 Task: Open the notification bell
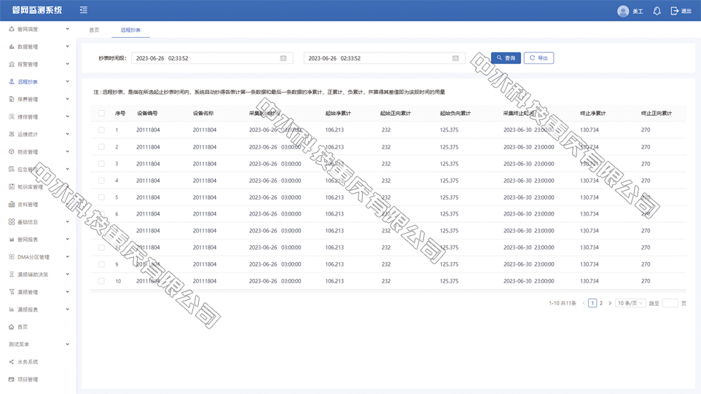click(657, 11)
